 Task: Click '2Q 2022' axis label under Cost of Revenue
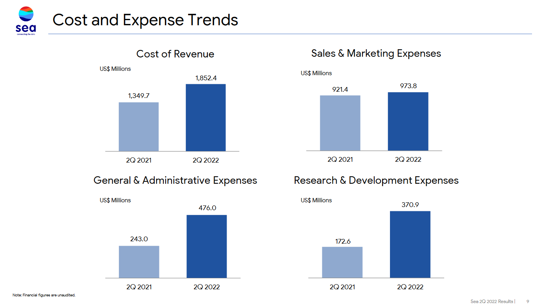point(206,160)
